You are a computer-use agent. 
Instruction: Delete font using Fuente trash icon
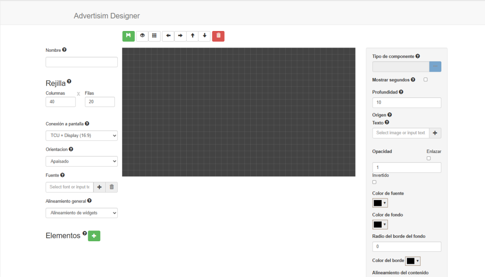coord(112,187)
